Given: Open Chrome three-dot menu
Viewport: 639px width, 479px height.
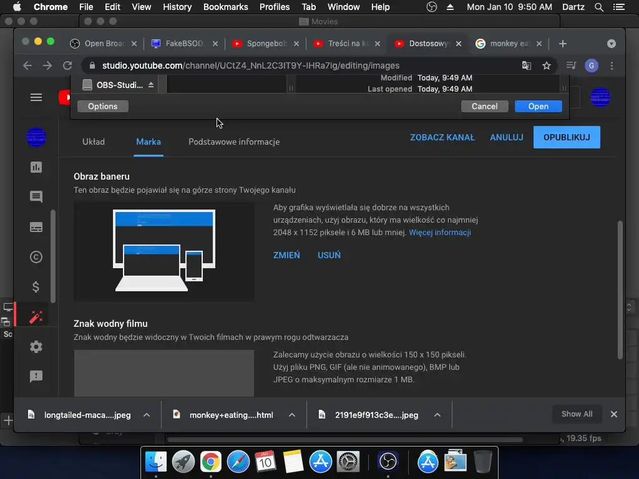Looking at the screenshot, I should (x=612, y=65).
